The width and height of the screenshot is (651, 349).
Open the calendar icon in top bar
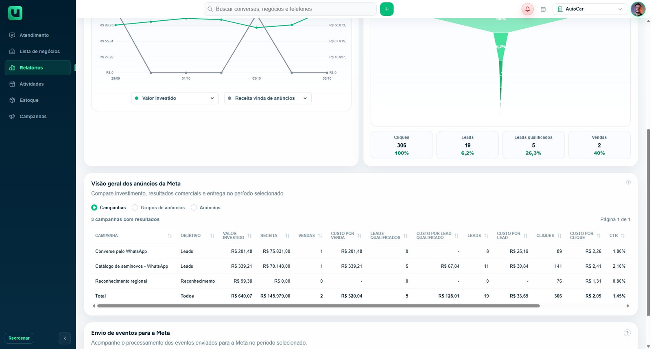point(543,9)
